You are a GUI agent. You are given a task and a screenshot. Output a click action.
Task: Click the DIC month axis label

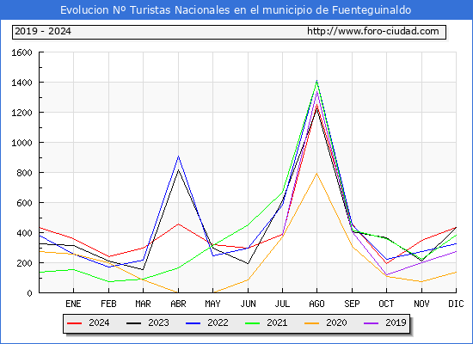[456, 304]
